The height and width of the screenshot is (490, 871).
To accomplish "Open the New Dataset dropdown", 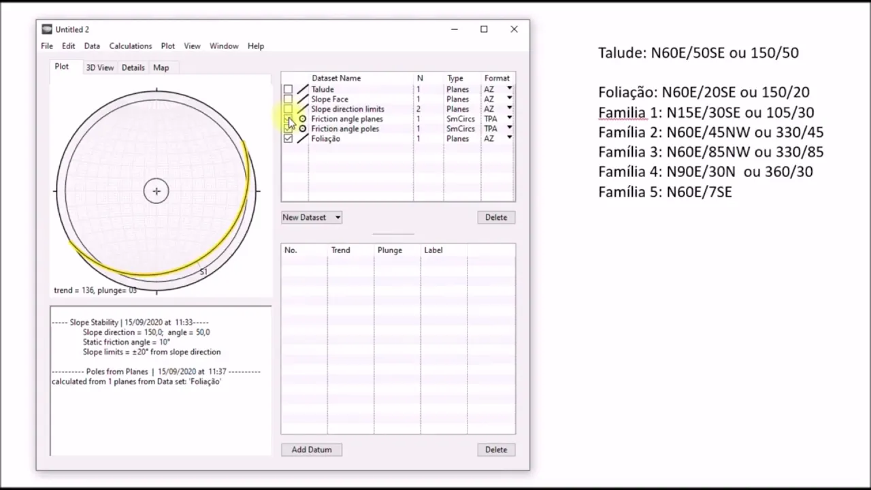I will (x=312, y=218).
